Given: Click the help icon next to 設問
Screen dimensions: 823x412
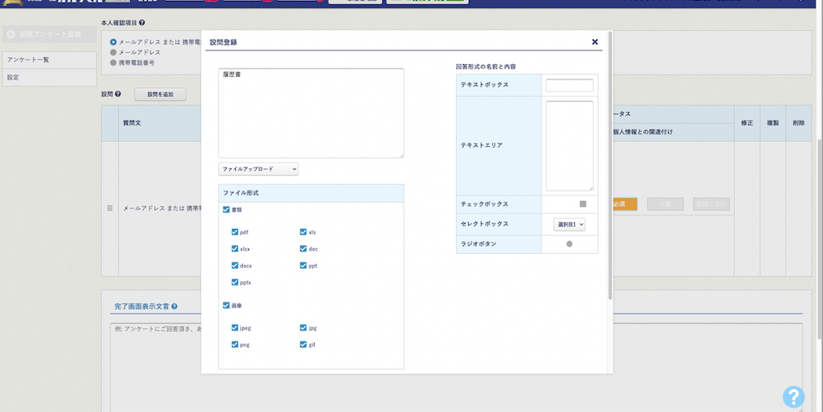Looking at the screenshot, I should pos(117,94).
